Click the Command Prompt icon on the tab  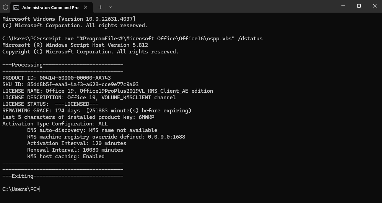point(16,8)
